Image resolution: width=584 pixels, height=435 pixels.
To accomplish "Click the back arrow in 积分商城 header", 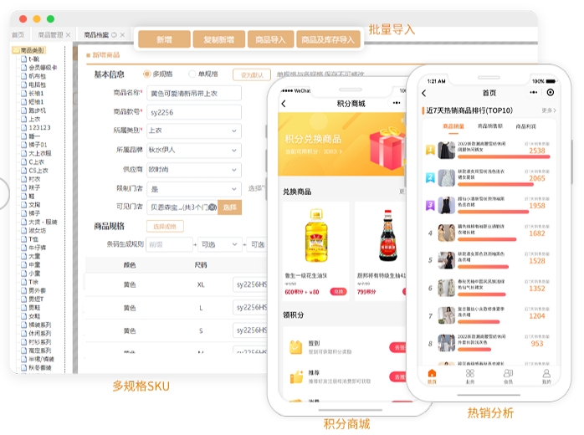I will [284, 104].
